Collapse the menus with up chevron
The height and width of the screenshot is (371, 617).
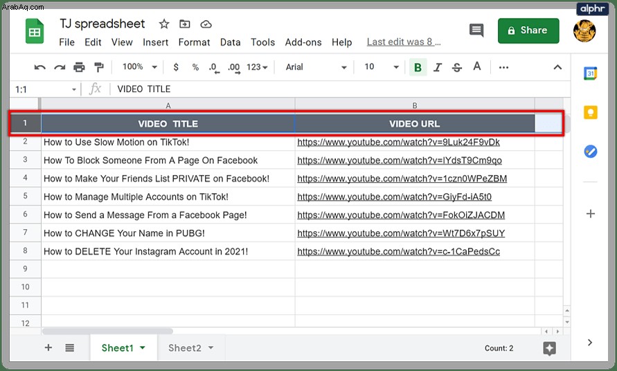pos(557,67)
